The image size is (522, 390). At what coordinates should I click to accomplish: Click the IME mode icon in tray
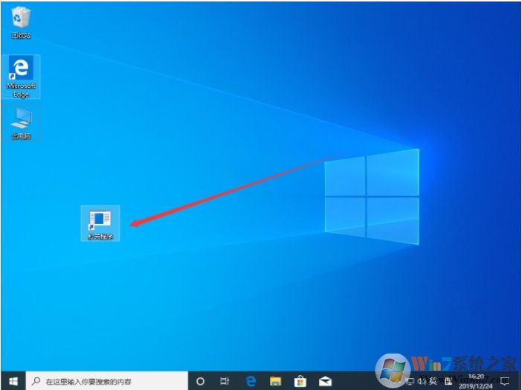448,380
